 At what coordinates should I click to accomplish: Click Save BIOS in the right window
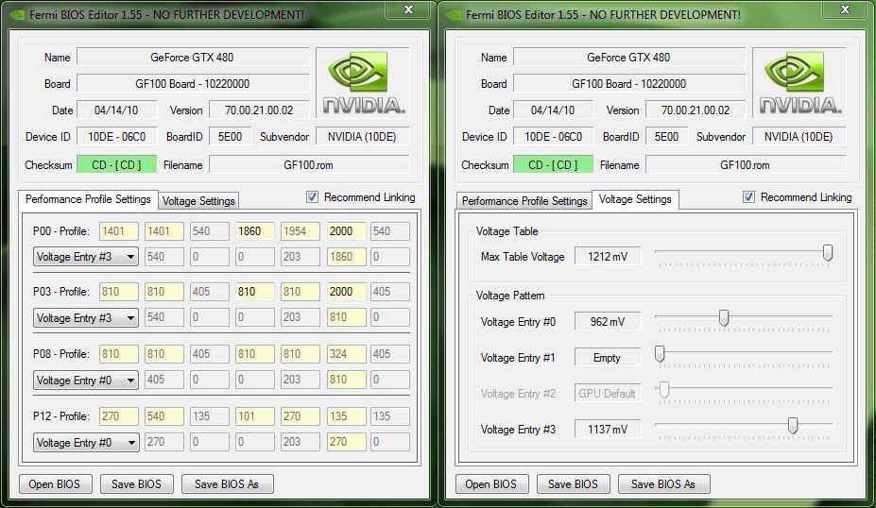(x=573, y=484)
